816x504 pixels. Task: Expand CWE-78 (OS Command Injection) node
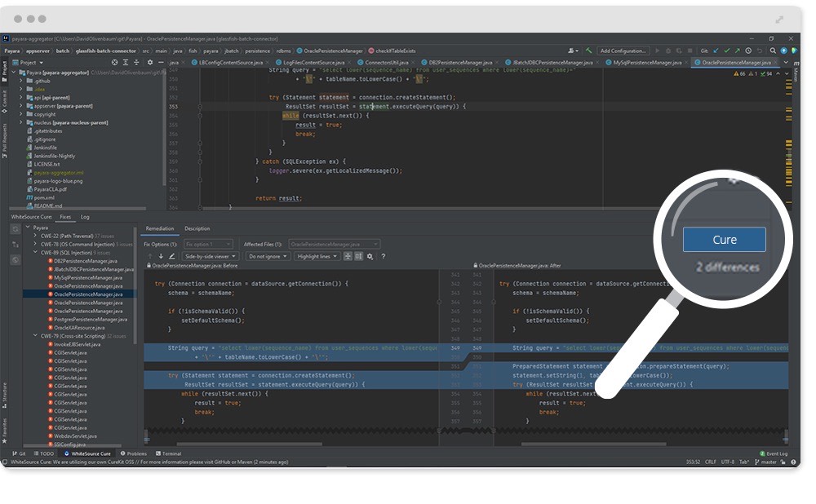tap(35, 244)
